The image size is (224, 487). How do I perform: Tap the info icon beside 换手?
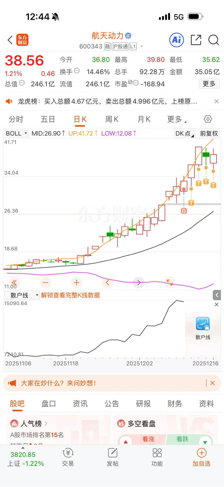click(77, 70)
